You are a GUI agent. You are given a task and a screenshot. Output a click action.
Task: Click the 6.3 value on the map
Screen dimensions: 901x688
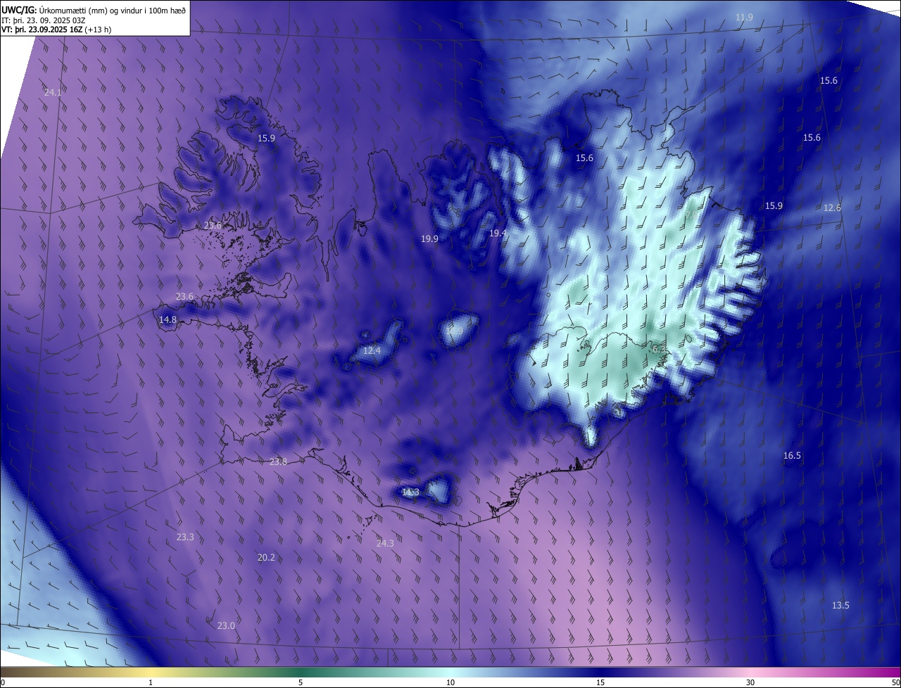pos(659,349)
